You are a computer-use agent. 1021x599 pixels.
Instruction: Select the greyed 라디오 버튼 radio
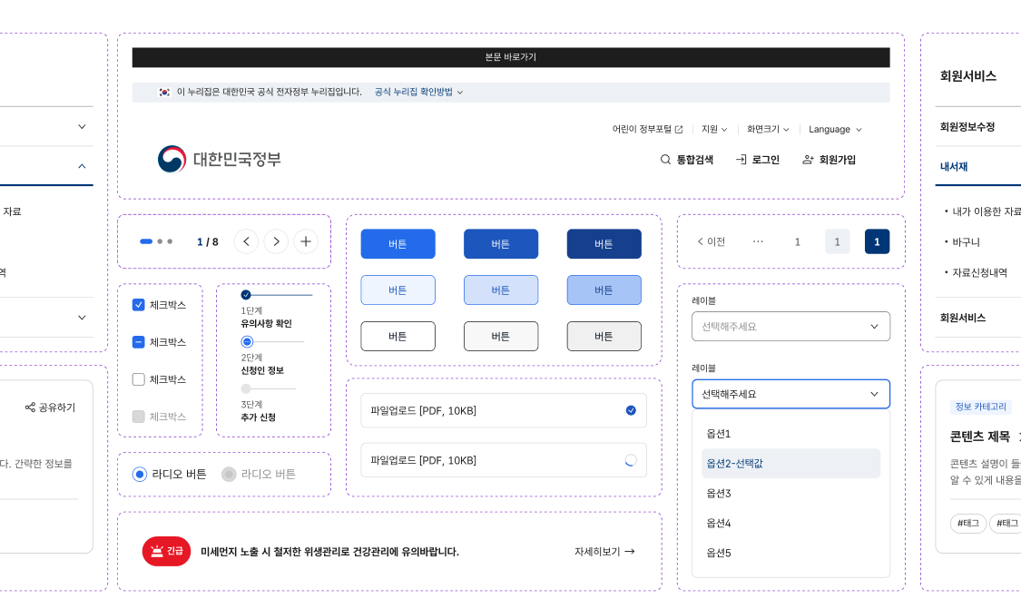click(229, 474)
